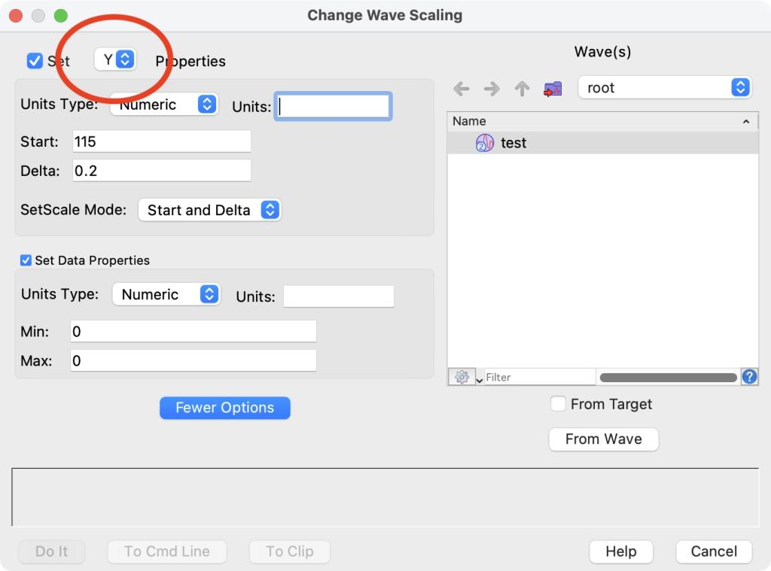The width and height of the screenshot is (771, 571).
Task: Close the dialog with the red button
Action: (x=16, y=16)
